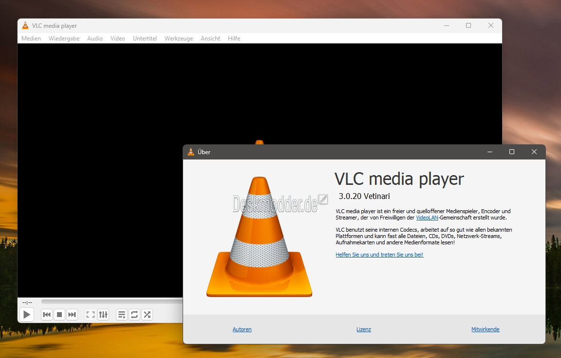
Task: Toggle the playlist view
Action: tap(122, 315)
